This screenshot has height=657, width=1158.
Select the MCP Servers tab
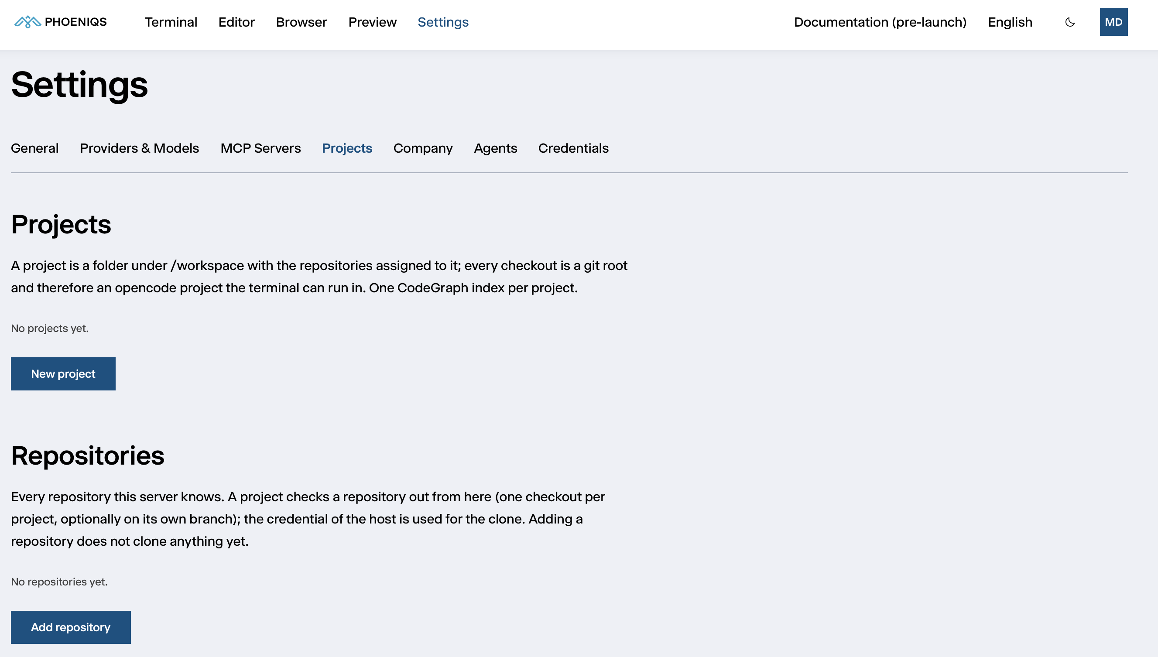pos(260,148)
